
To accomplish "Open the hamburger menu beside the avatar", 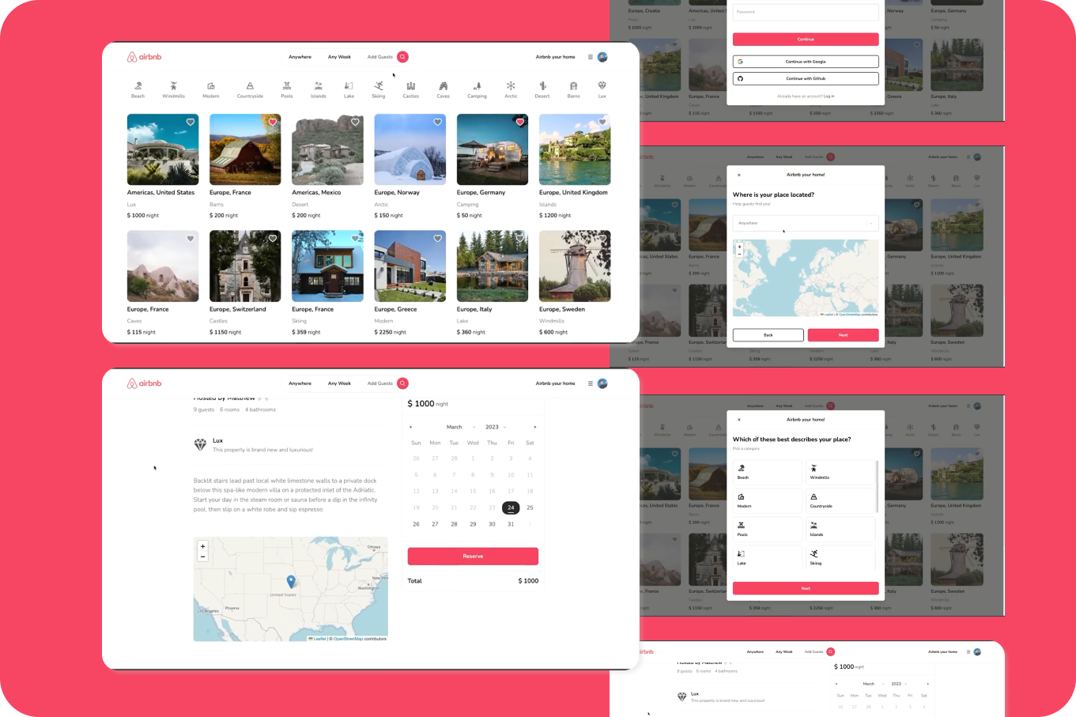I will pyautogui.click(x=590, y=57).
